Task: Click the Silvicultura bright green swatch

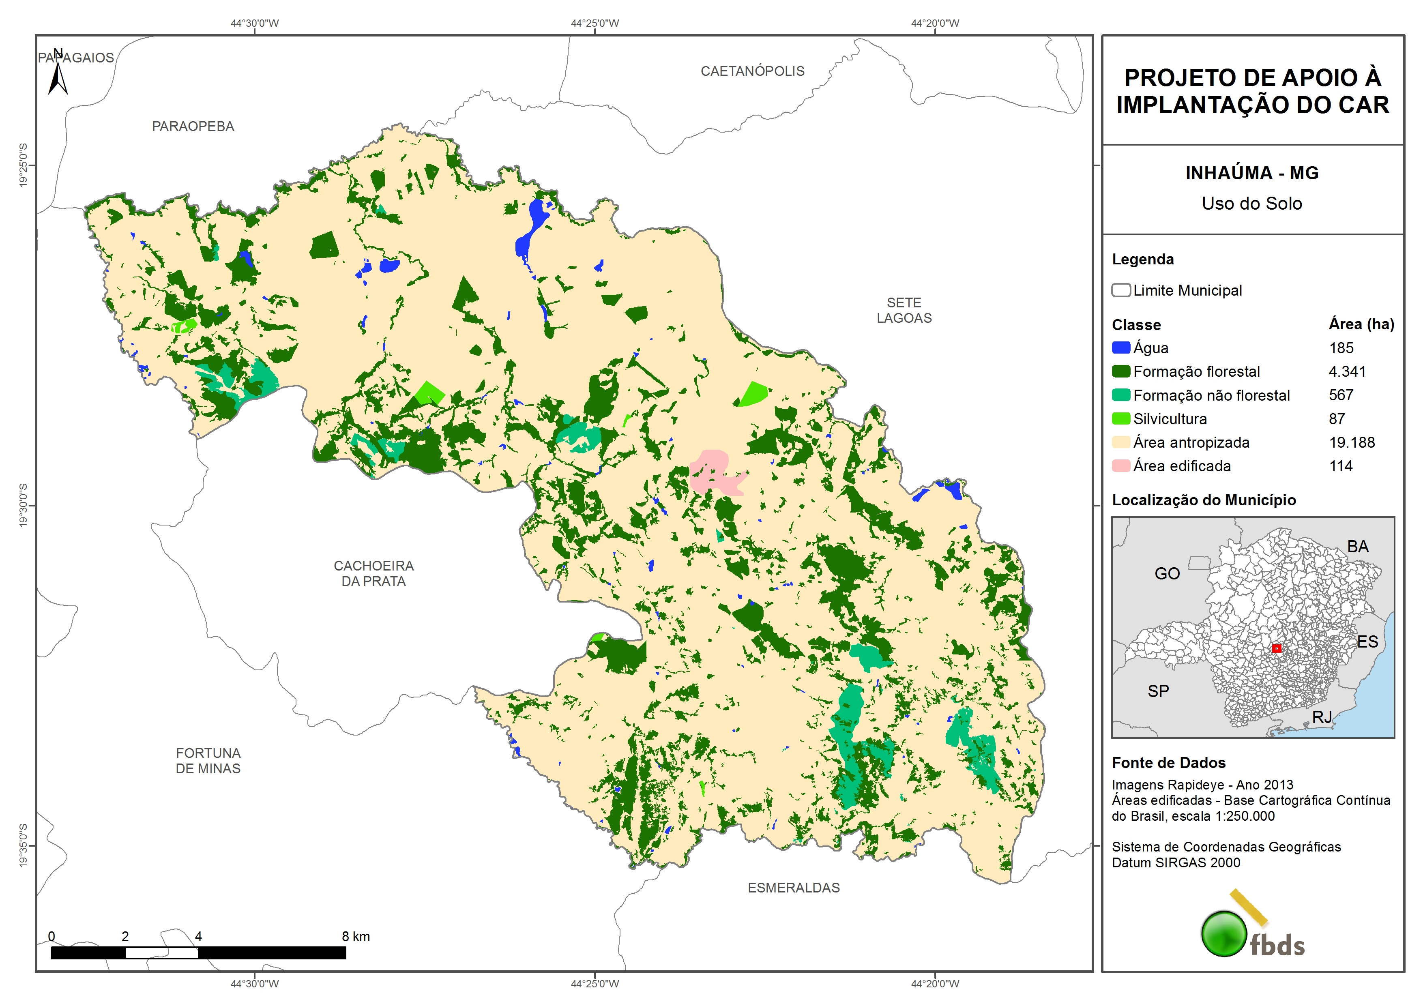Action: coord(1120,418)
